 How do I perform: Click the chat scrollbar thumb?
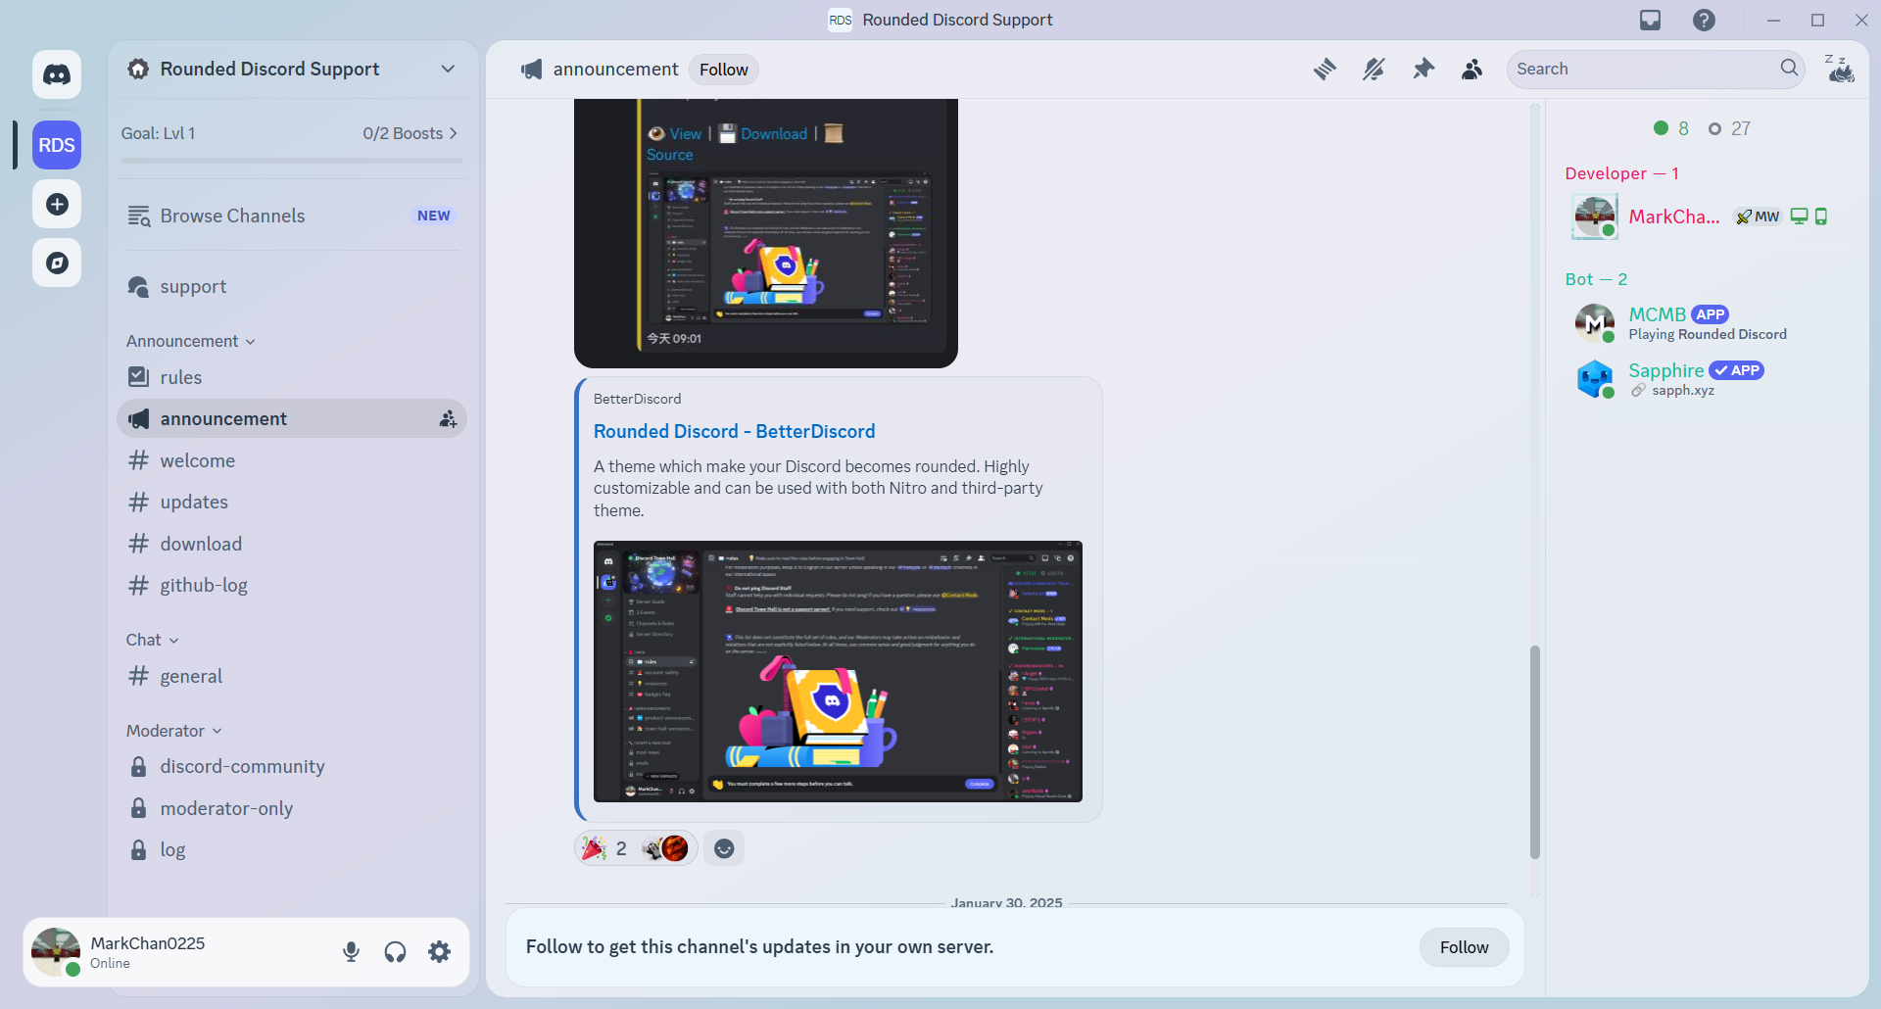pyautogui.click(x=1534, y=752)
